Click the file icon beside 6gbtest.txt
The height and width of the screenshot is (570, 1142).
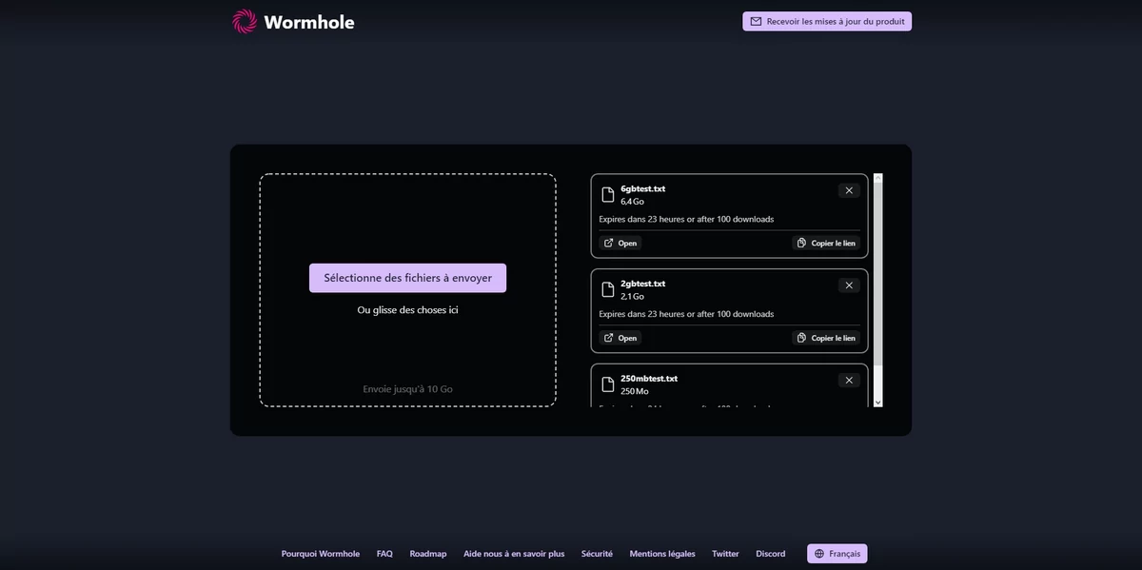608,195
